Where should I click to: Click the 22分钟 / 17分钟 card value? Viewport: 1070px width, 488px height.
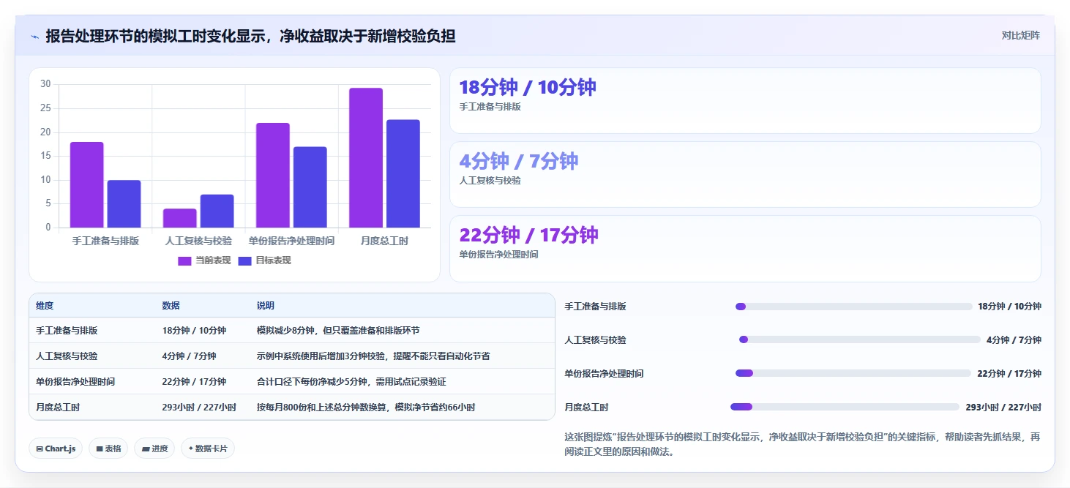pyautogui.click(x=529, y=235)
